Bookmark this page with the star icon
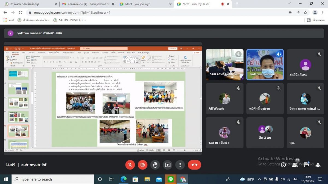 (x=305, y=13)
